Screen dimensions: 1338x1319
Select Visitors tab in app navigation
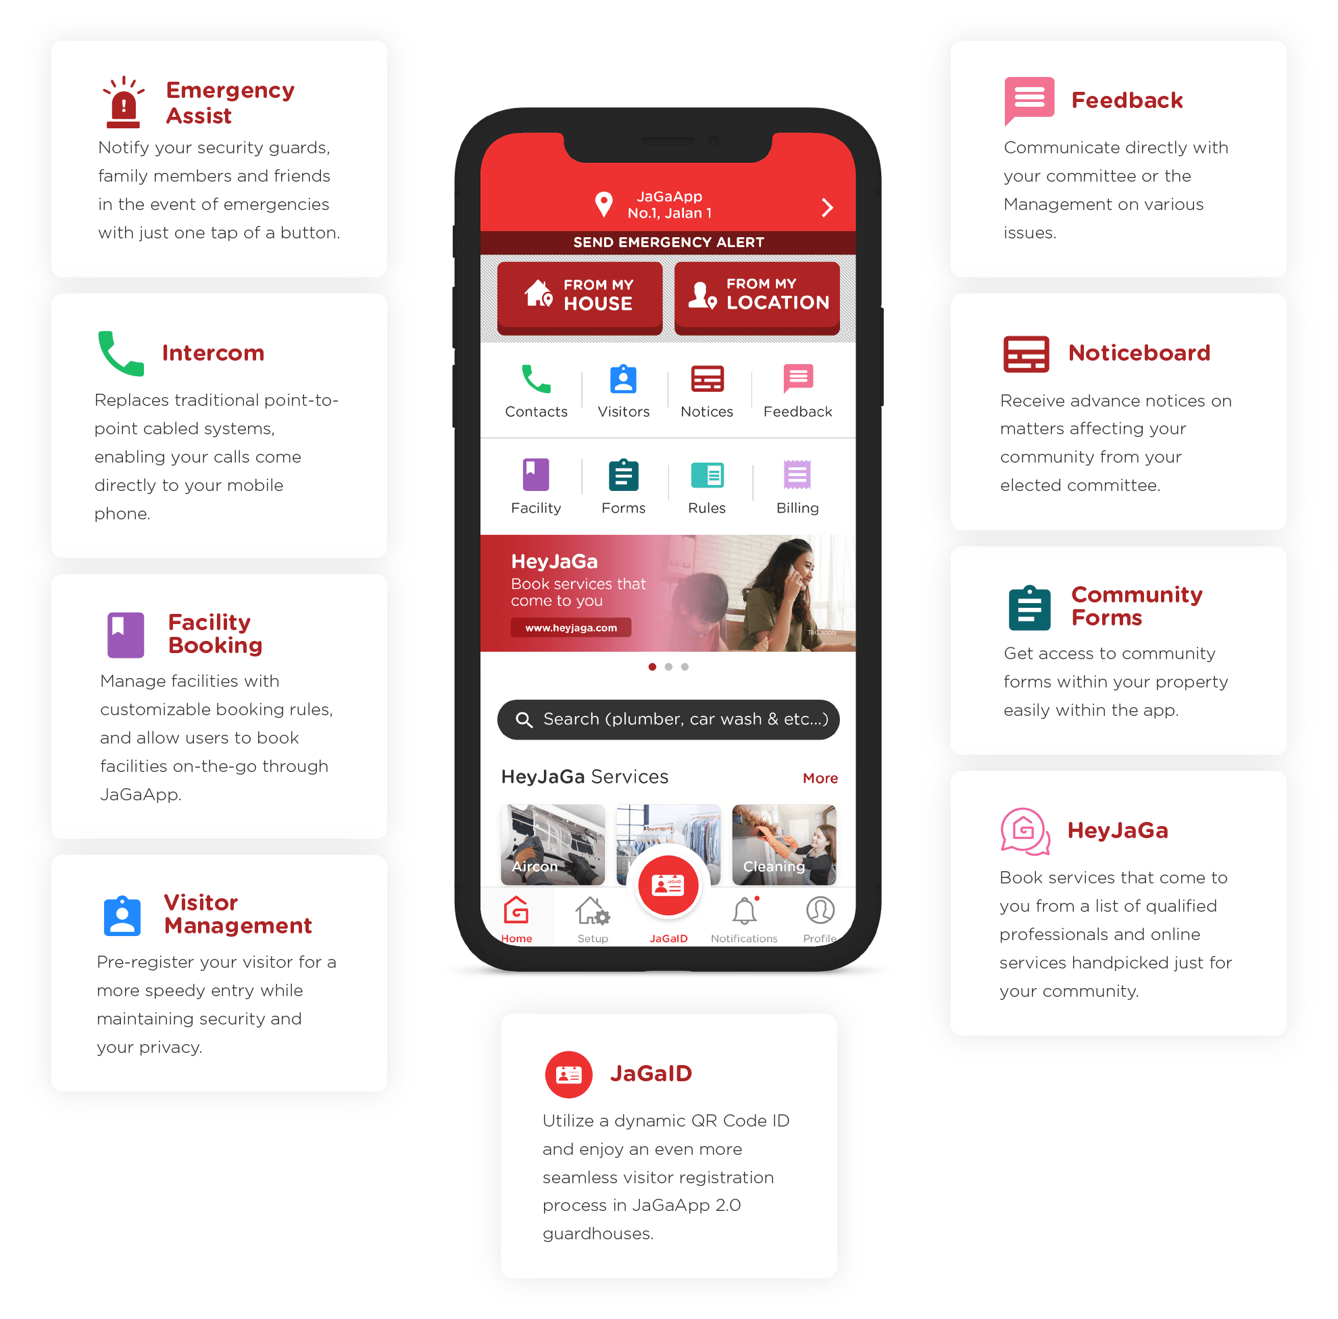(625, 386)
